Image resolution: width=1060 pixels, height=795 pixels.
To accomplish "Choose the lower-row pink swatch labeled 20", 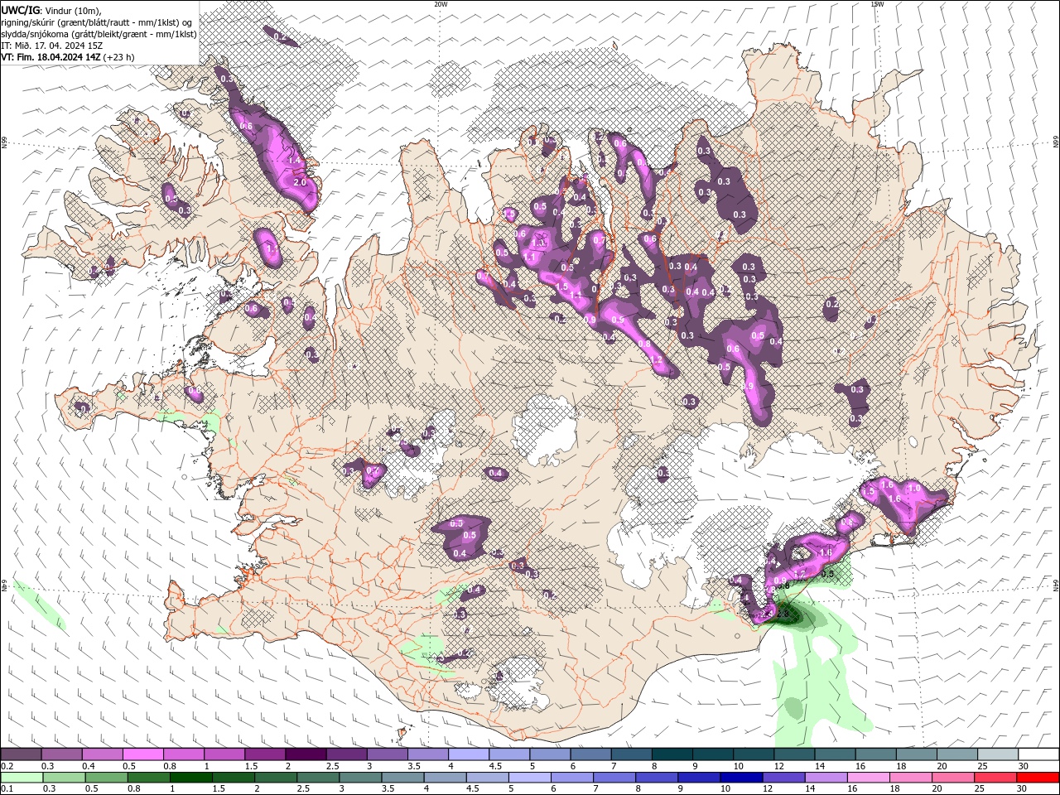I will [952, 778].
